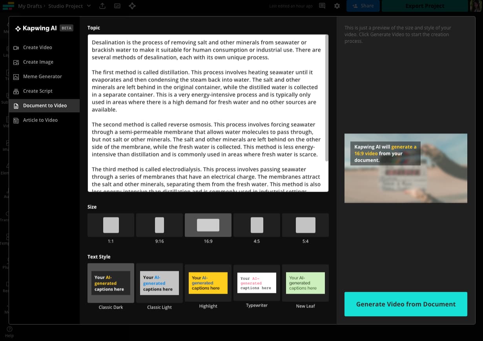Click the 16:9 video preview thumbnail
The image size is (483, 341).
point(406,168)
